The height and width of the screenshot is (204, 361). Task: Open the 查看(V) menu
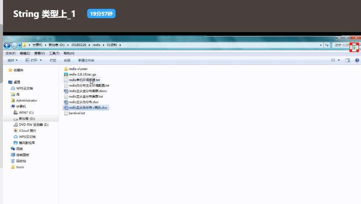tap(39, 53)
